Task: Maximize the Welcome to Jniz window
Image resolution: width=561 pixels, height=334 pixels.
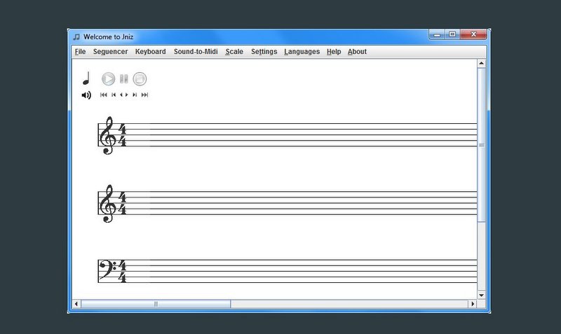Action: pos(452,34)
